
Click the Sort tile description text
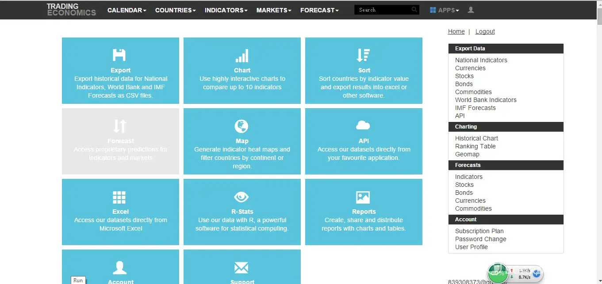tap(364, 87)
